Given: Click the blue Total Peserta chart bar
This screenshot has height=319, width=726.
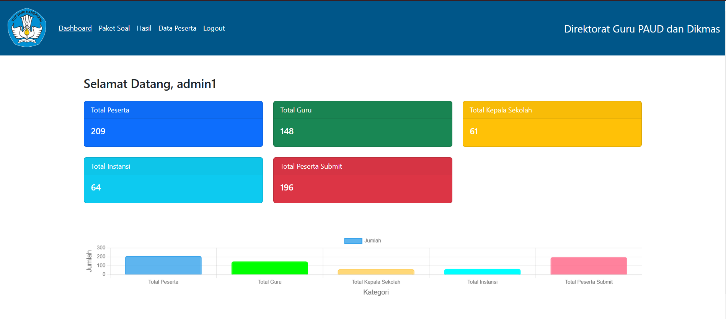Looking at the screenshot, I should [x=163, y=265].
